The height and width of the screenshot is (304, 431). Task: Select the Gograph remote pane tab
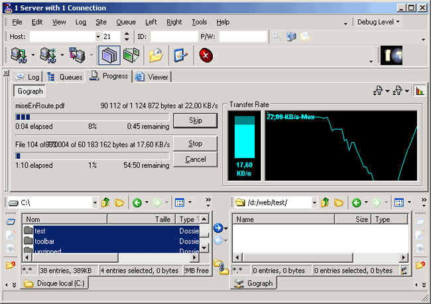pos(253,283)
